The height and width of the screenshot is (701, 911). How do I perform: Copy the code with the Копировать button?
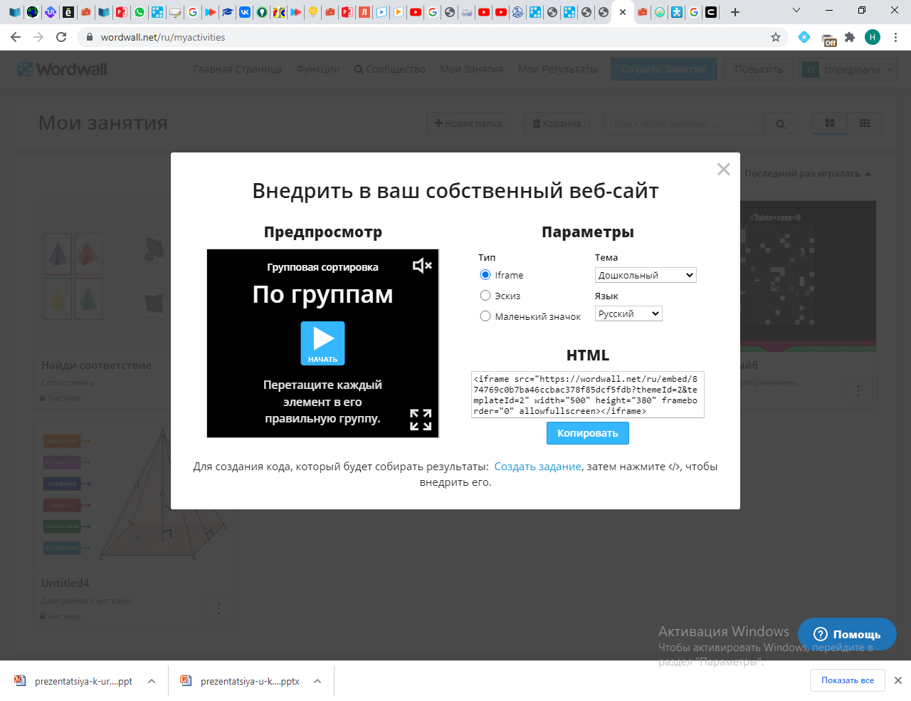coord(588,433)
